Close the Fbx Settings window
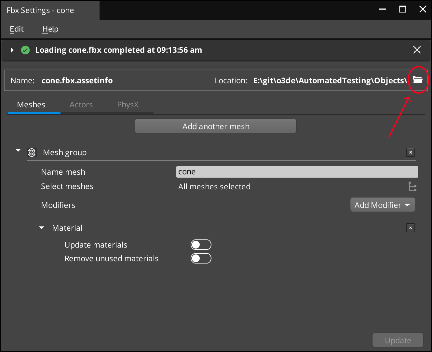 423,9
